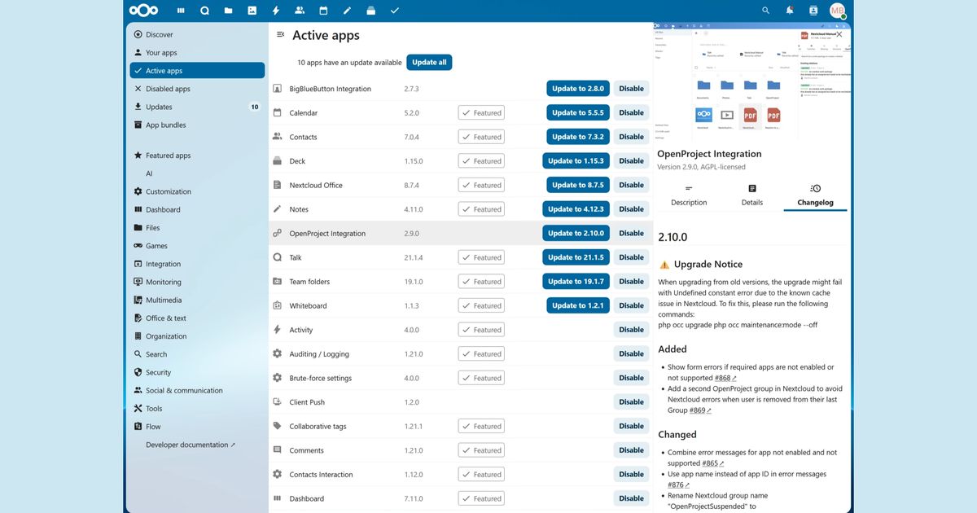The width and height of the screenshot is (977, 513).
Task: Open the Photos app in header
Action: (x=252, y=11)
